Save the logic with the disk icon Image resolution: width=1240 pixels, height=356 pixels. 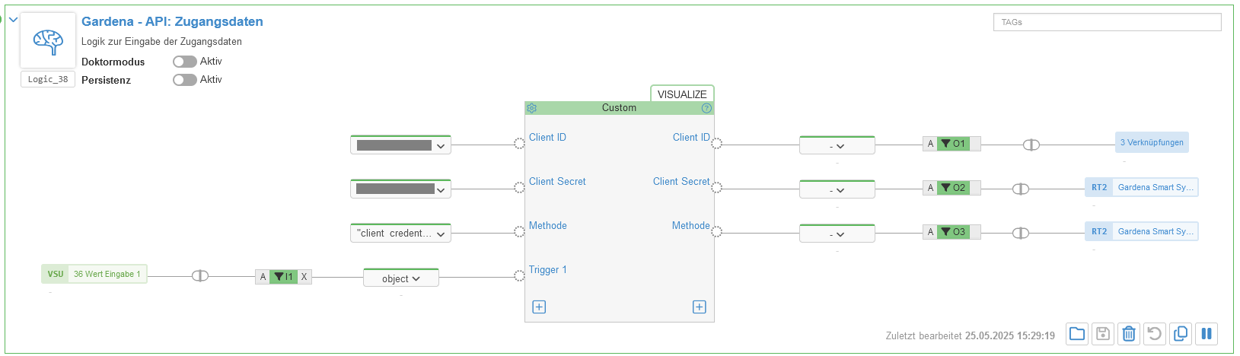click(1103, 334)
